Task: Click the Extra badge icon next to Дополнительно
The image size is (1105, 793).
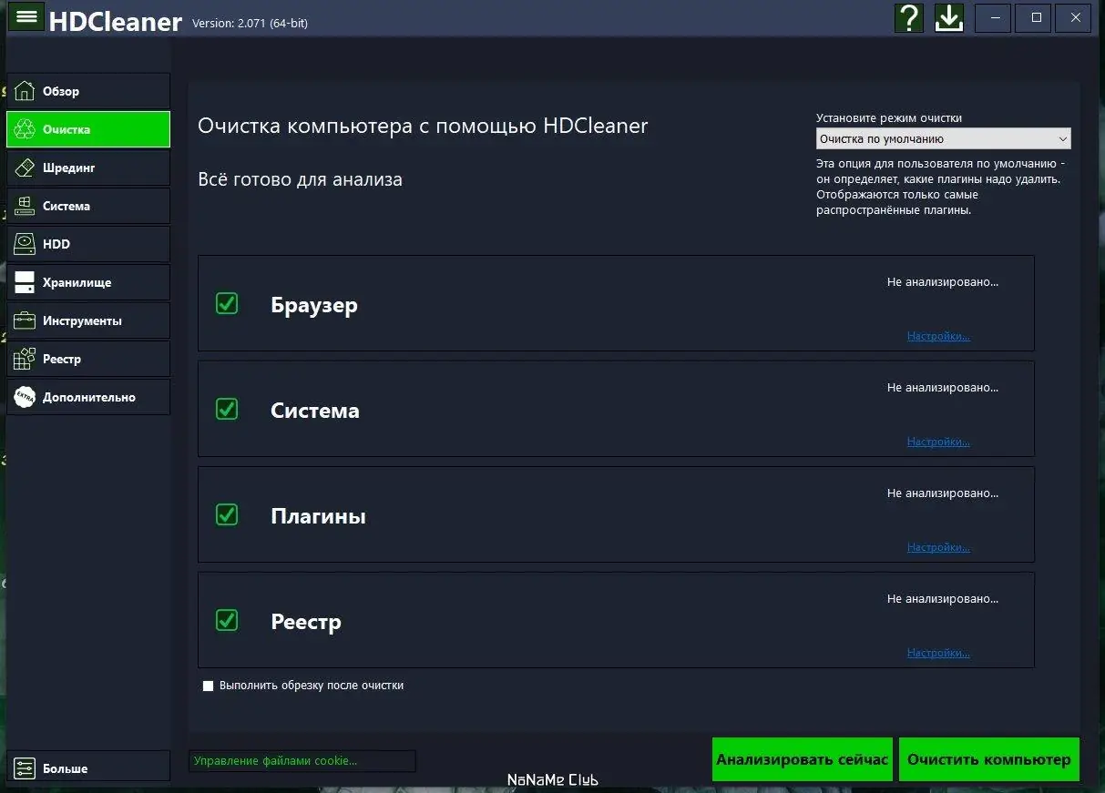Action: pyautogui.click(x=25, y=397)
